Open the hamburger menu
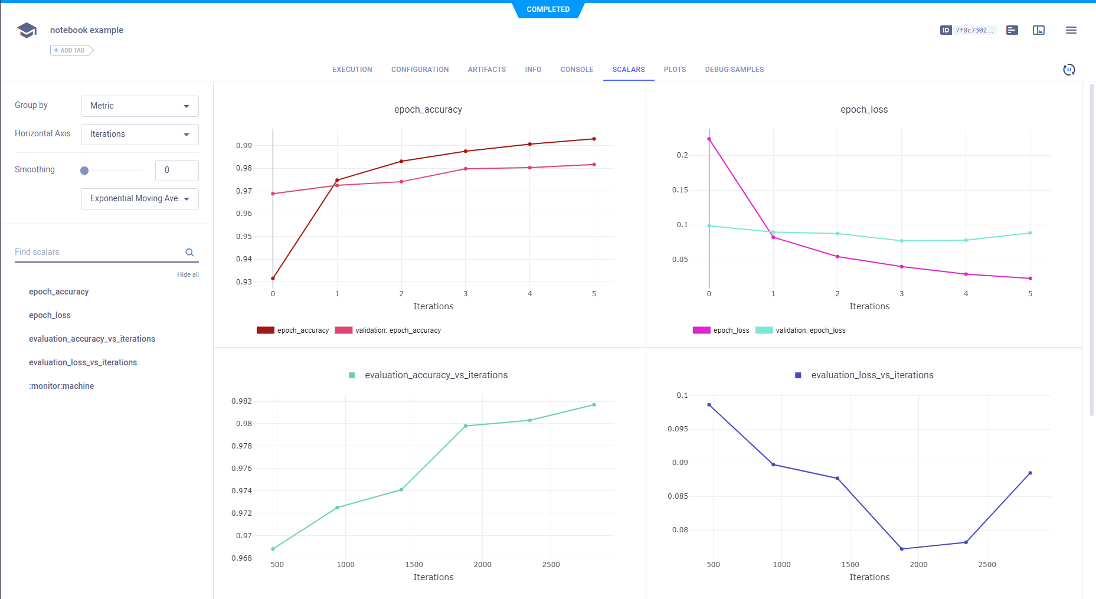Image resolution: width=1096 pixels, height=599 pixels. click(x=1071, y=30)
